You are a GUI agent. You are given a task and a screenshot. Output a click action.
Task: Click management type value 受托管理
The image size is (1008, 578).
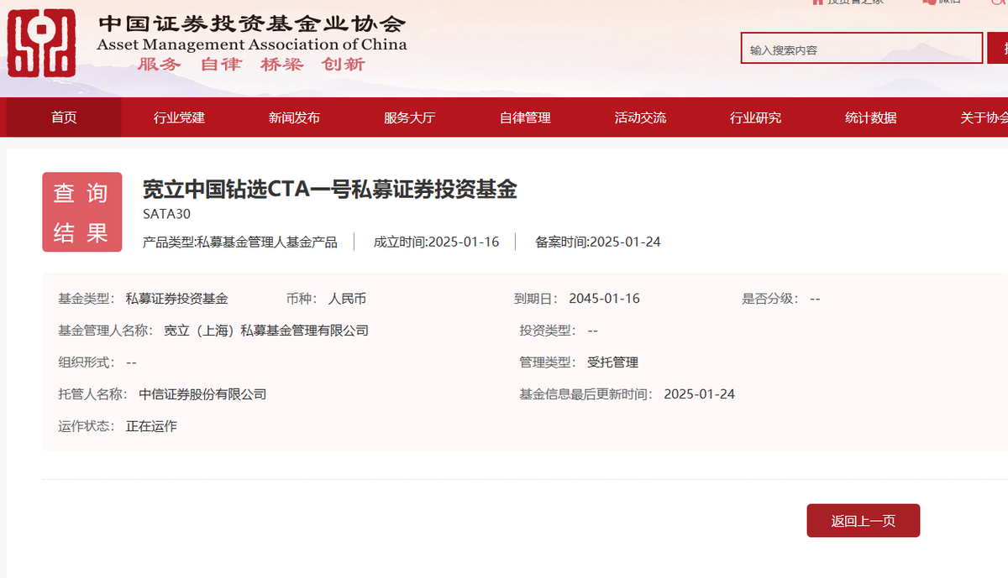click(x=612, y=362)
